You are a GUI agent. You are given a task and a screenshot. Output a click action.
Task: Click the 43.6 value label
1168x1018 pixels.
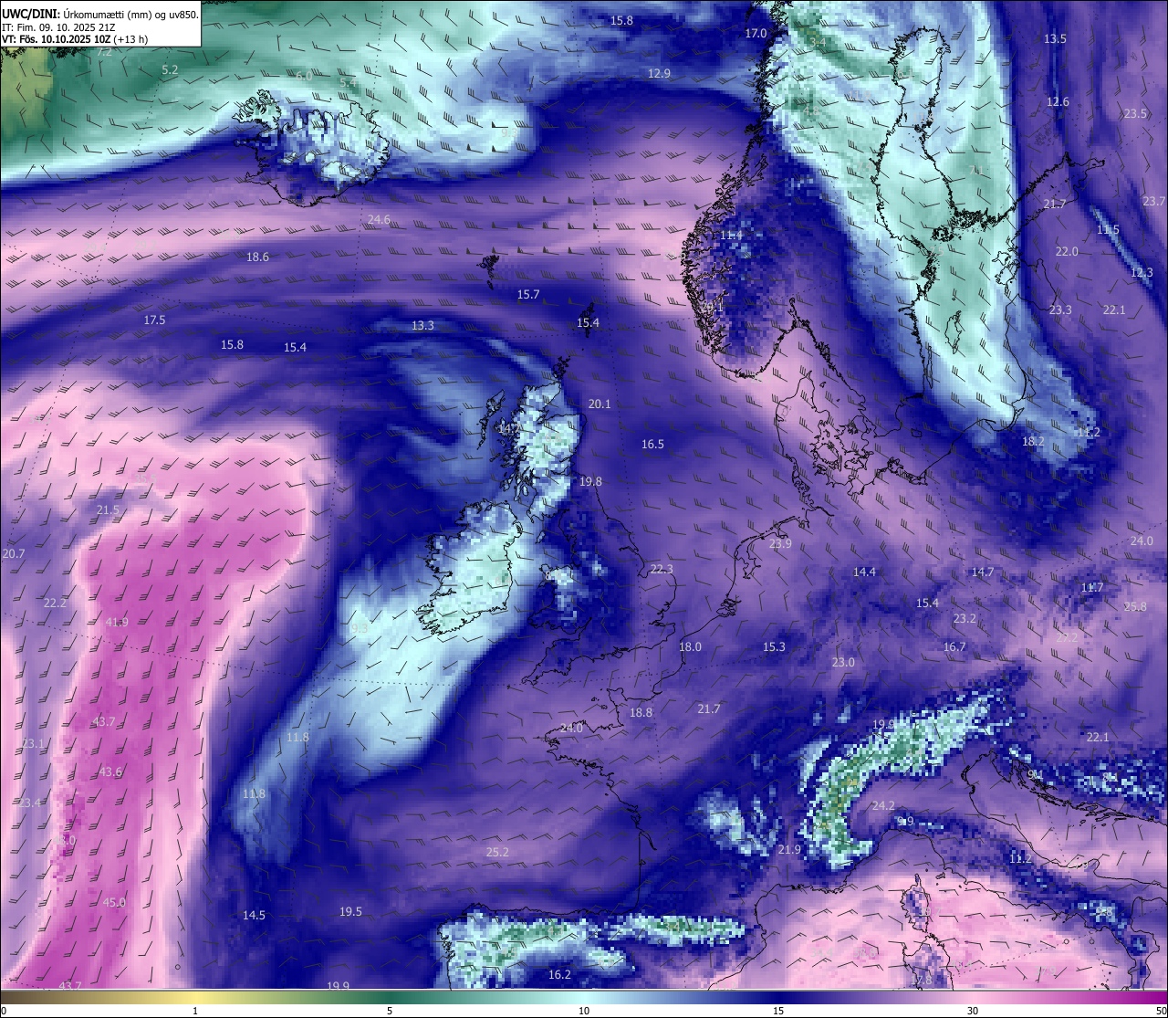pos(109,771)
